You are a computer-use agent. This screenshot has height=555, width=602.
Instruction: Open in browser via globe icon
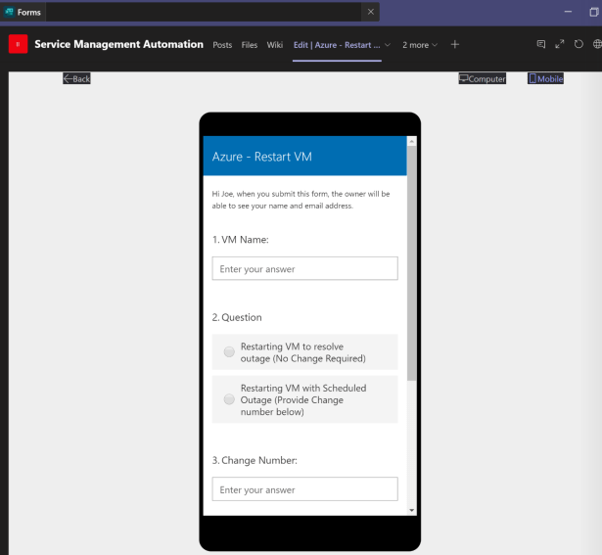597,44
